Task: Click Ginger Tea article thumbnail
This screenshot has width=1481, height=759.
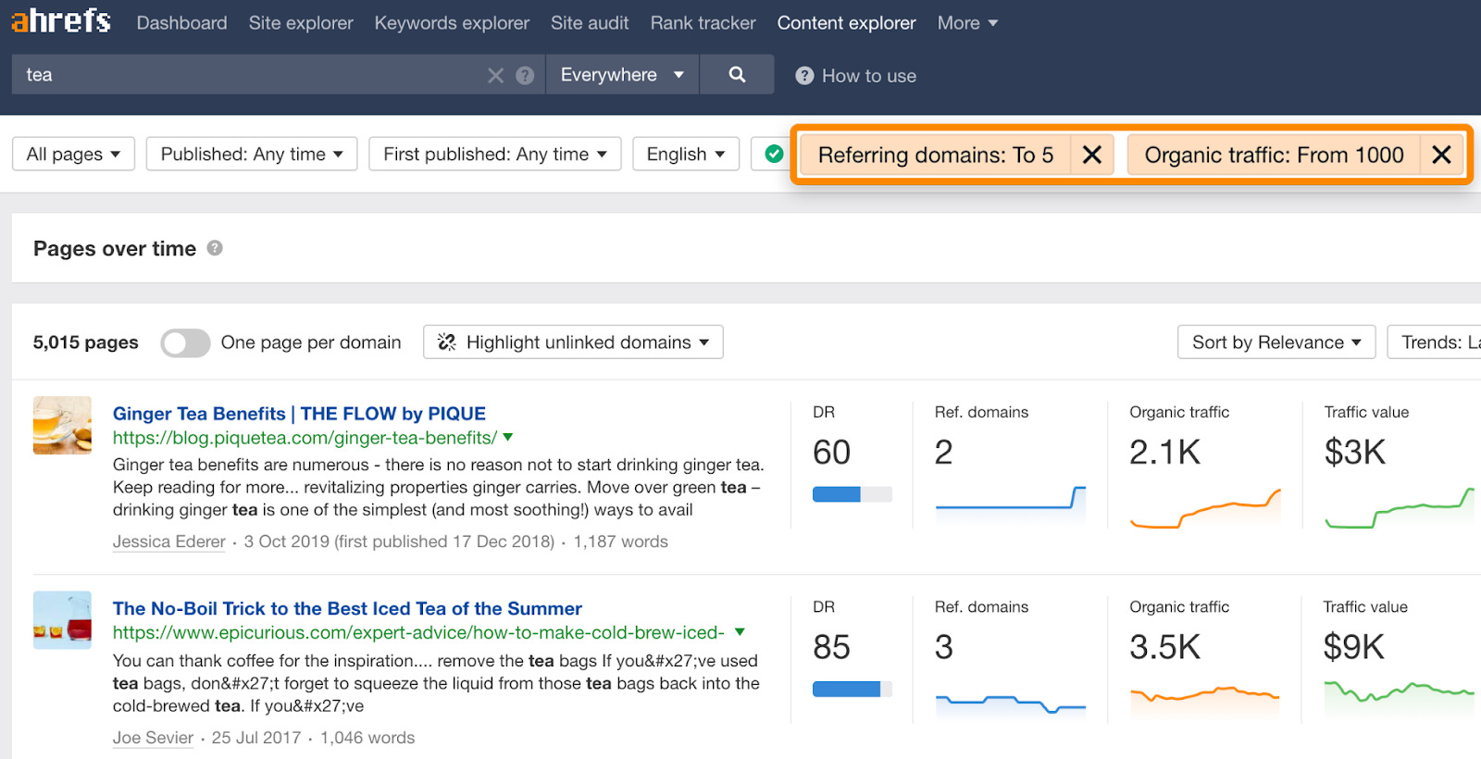Action: tap(62, 425)
